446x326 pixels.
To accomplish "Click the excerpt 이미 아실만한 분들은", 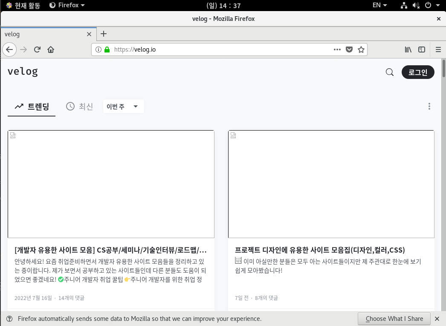I will [328, 266].
